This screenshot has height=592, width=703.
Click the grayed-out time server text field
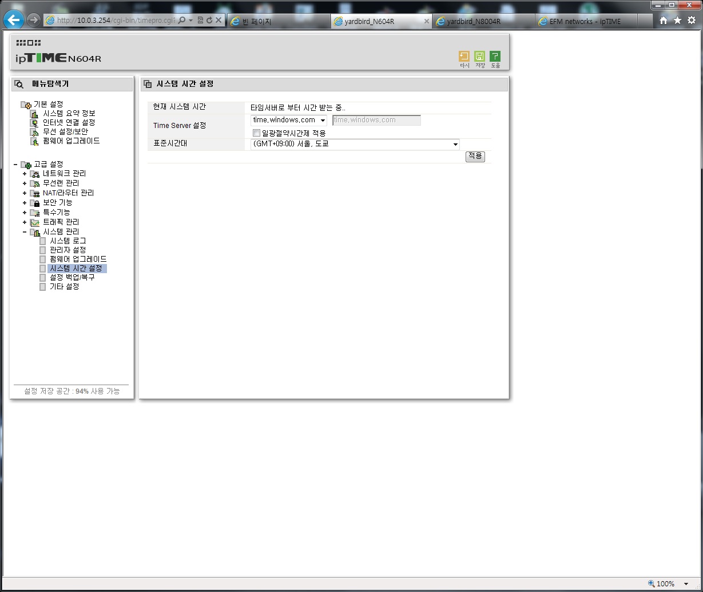point(376,120)
